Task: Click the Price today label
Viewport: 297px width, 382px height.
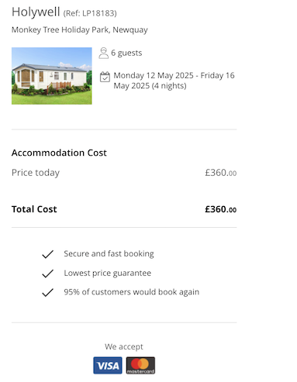Action: point(36,173)
